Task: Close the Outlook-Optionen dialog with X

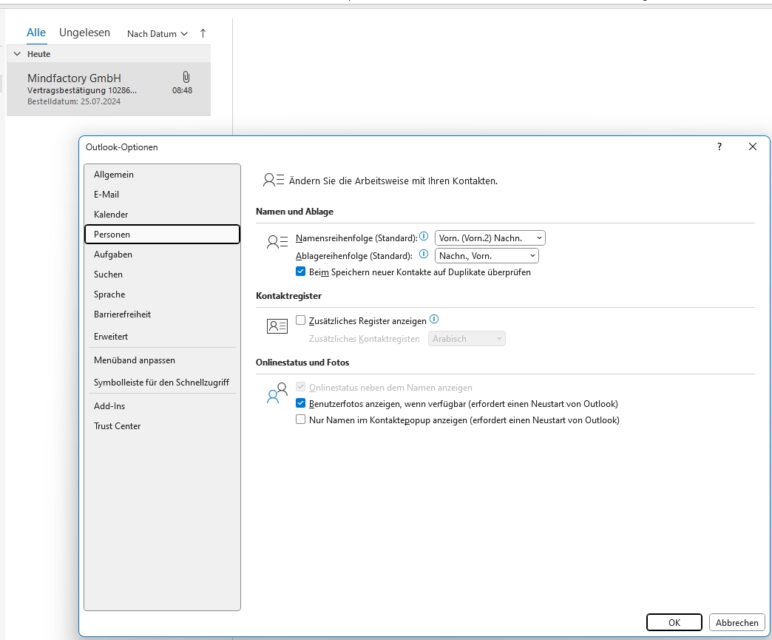Action: click(x=752, y=146)
